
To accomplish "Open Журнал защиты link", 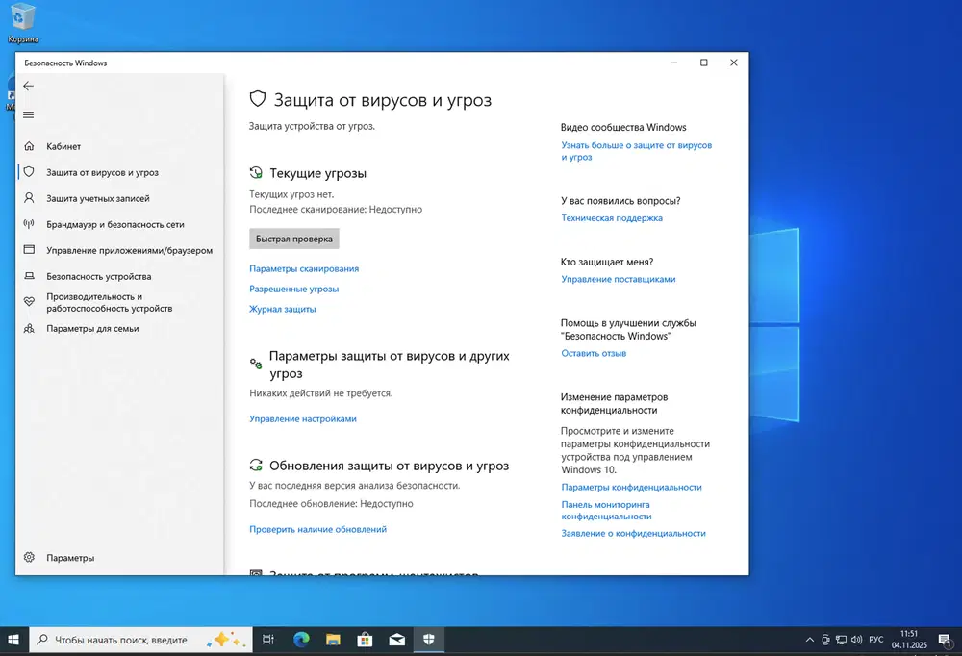I will (x=282, y=310).
